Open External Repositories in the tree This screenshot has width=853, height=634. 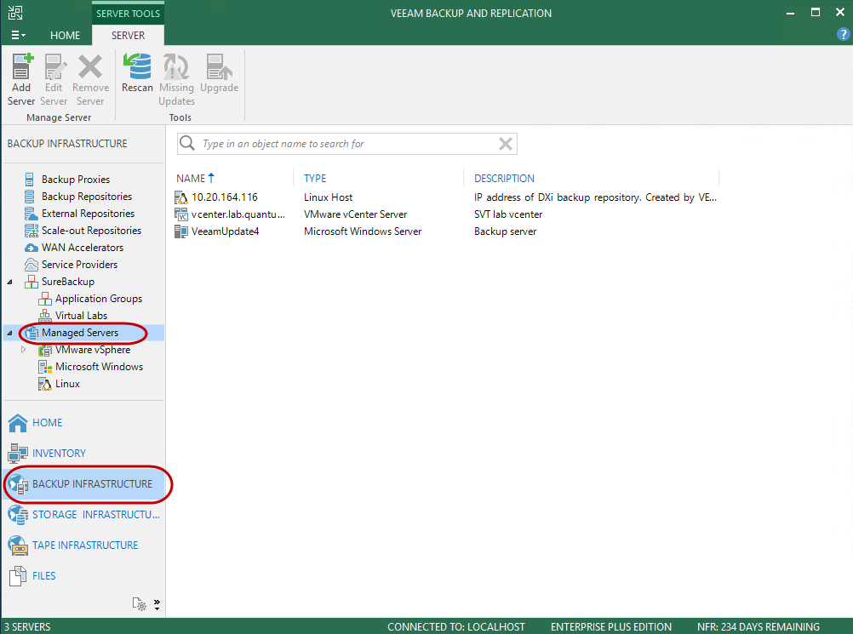88,214
